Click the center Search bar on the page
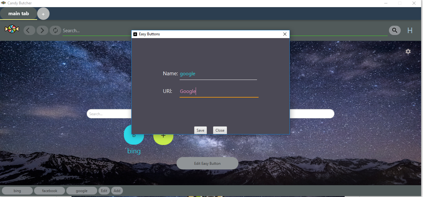Screen dimensions: 423x197 [108, 114]
